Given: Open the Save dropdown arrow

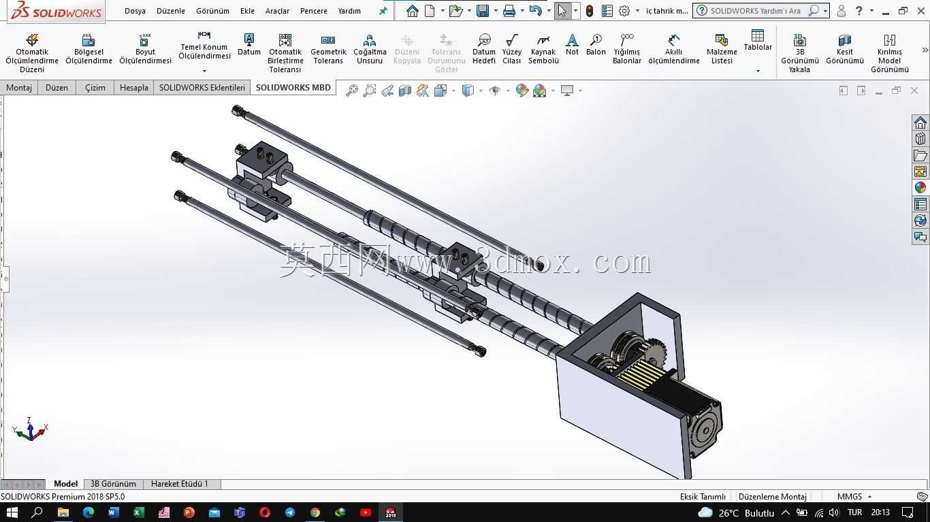Looking at the screenshot, I should [496, 11].
